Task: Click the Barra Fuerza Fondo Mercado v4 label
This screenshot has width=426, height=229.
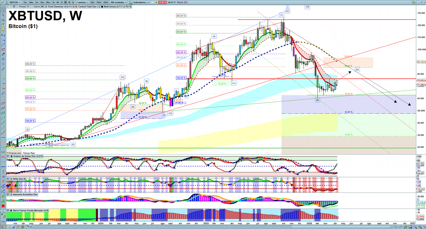Action: [x=31, y=210]
